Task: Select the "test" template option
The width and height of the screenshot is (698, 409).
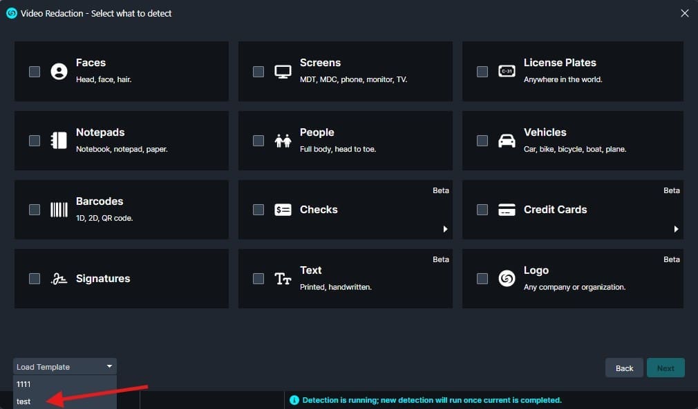Action: coord(24,401)
